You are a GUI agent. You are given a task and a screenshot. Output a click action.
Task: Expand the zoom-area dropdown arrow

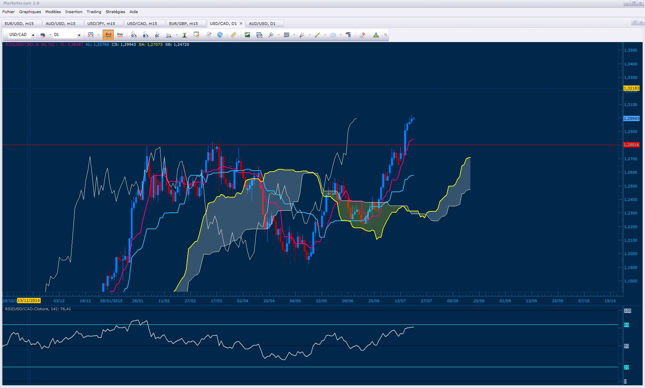[x=177, y=35]
